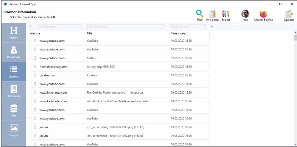Maximize the Hetman Internet Spy window
Image resolution: width=297 pixels, height=147 pixels.
point(281,4)
